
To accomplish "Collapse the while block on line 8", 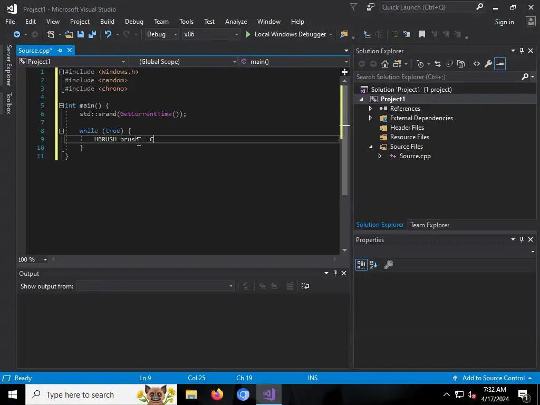I will (61, 131).
